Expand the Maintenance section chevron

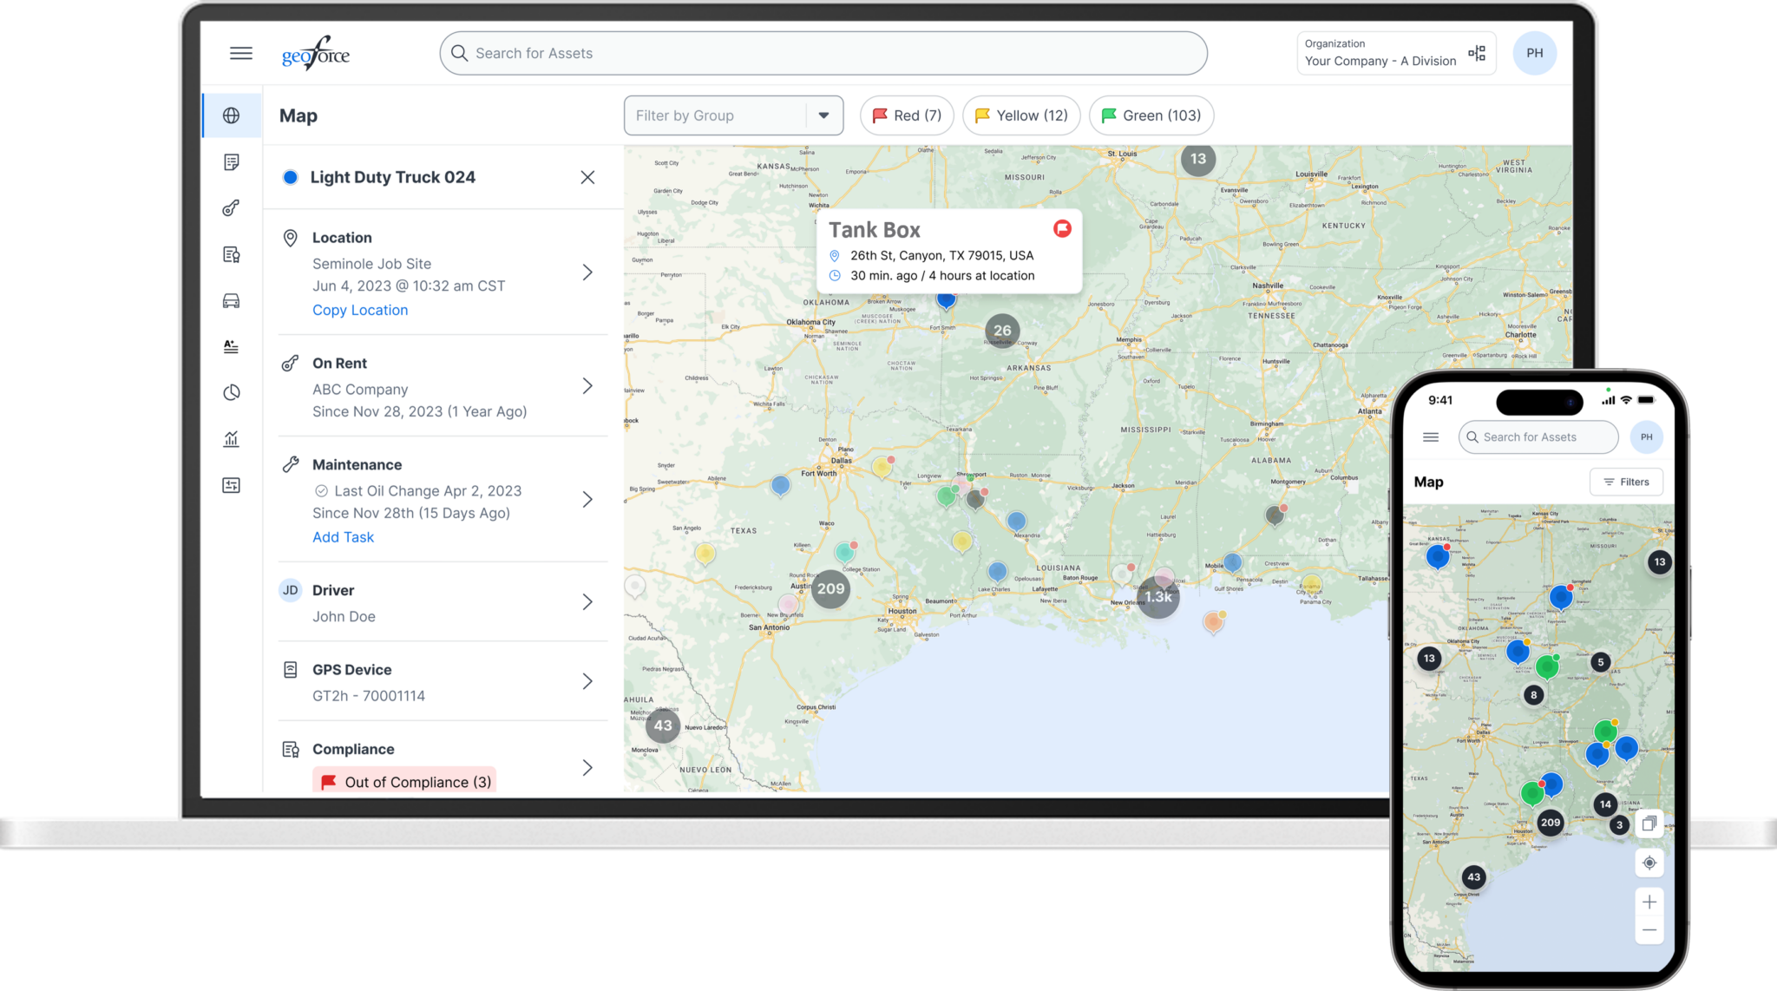tap(588, 499)
